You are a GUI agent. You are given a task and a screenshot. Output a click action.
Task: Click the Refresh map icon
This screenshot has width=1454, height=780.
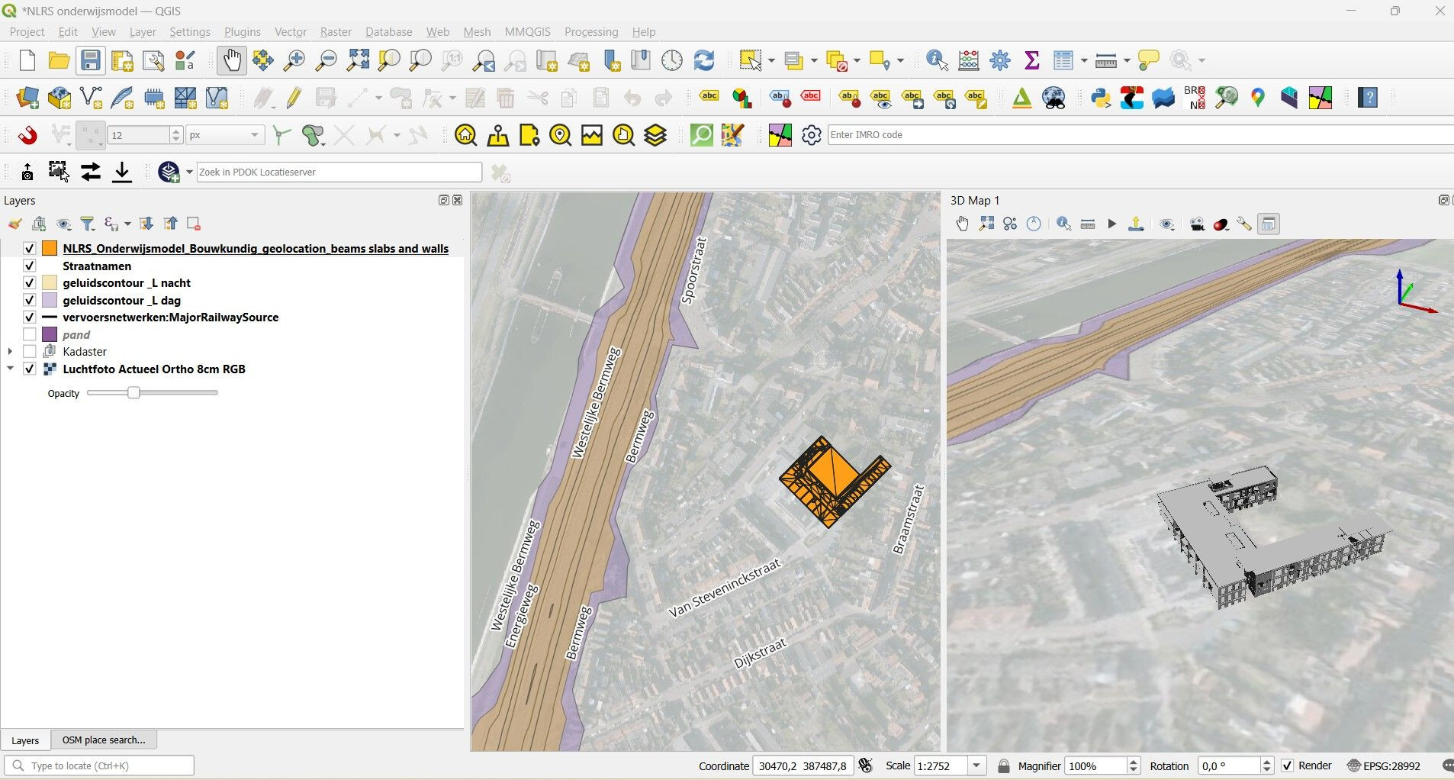tap(704, 60)
